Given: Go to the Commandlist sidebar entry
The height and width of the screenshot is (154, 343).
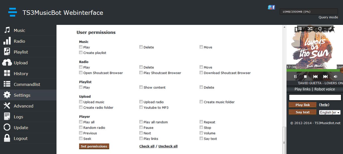Looking at the screenshot, I should [28, 84].
